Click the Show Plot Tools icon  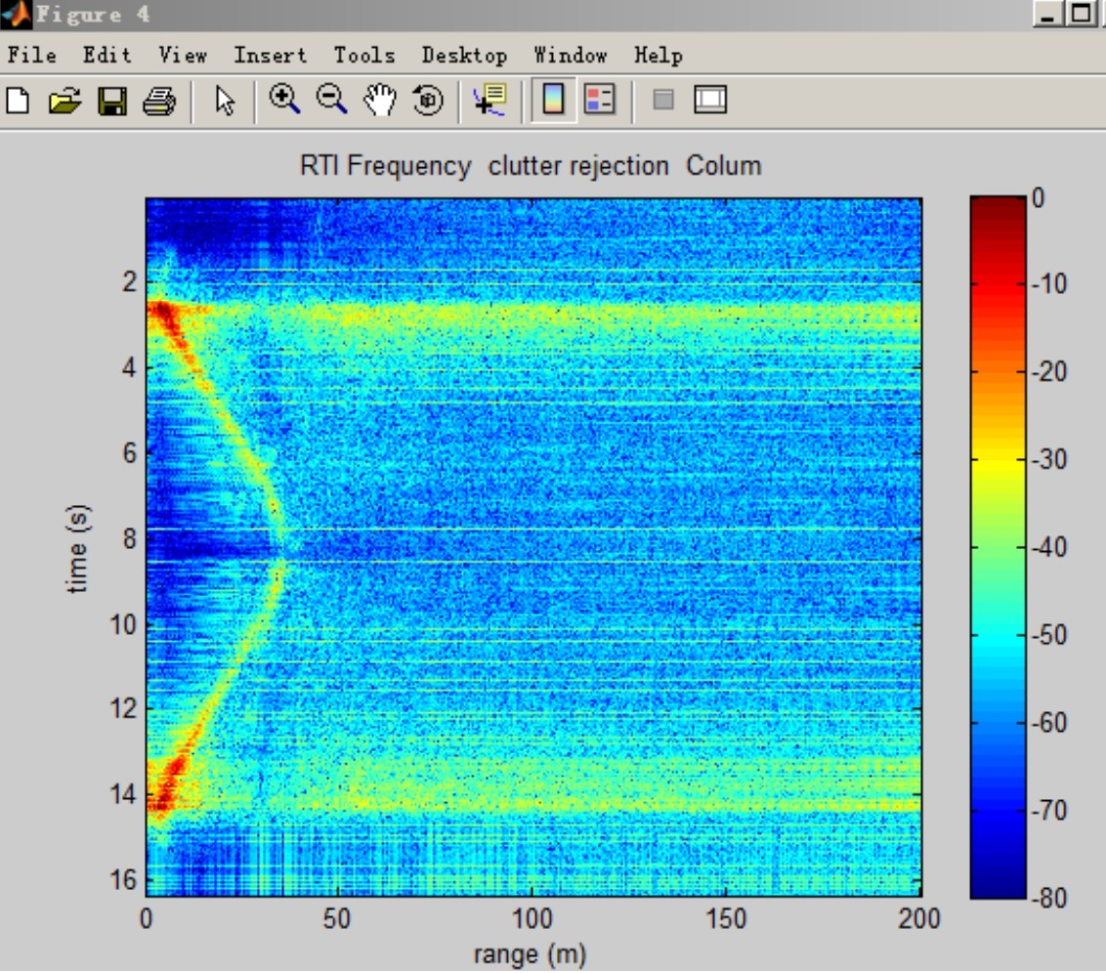tap(710, 100)
